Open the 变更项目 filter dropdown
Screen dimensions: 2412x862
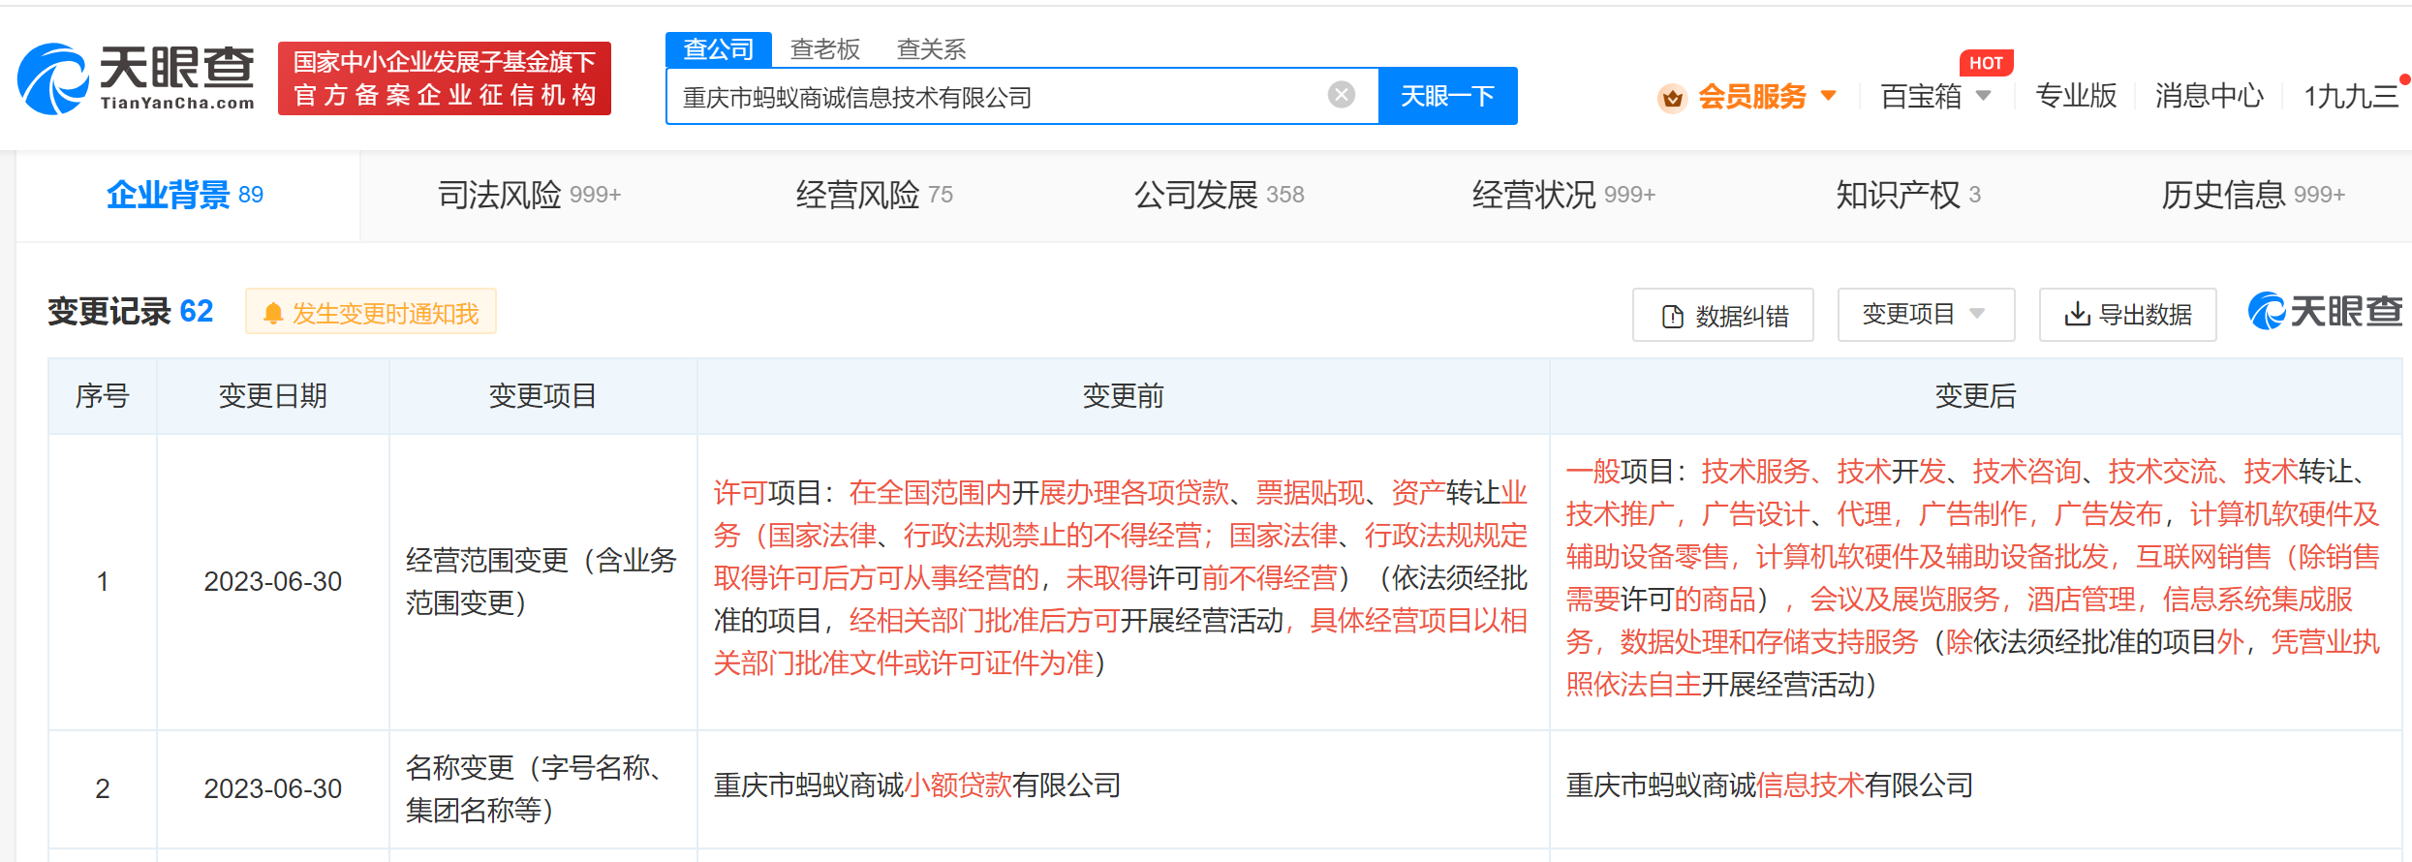pyautogui.click(x=1926, y=314)
